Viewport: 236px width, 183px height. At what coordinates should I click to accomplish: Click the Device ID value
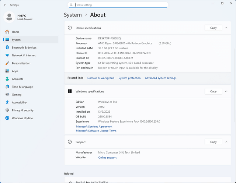point(124,53)
